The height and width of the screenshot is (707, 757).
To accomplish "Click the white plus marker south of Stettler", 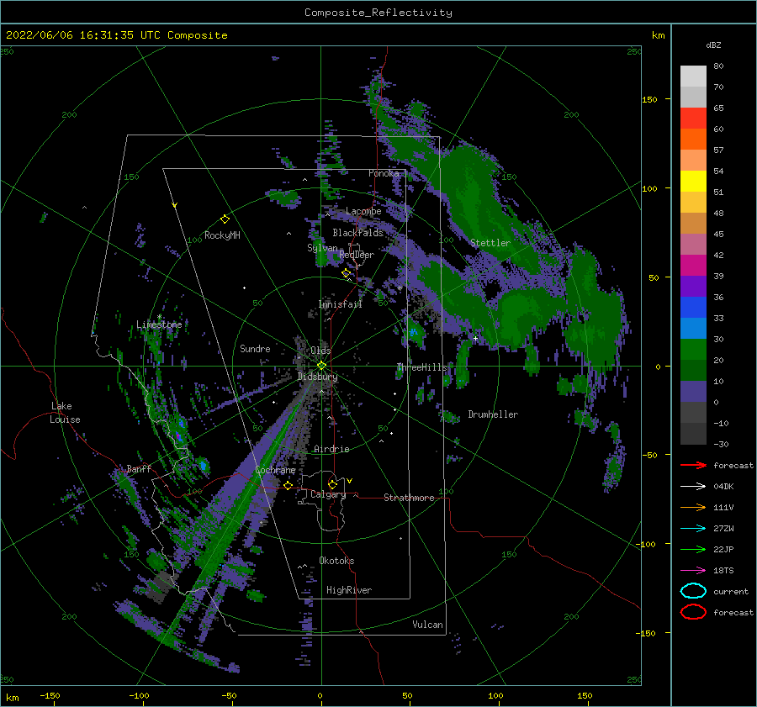I will (x=475, y=339).
